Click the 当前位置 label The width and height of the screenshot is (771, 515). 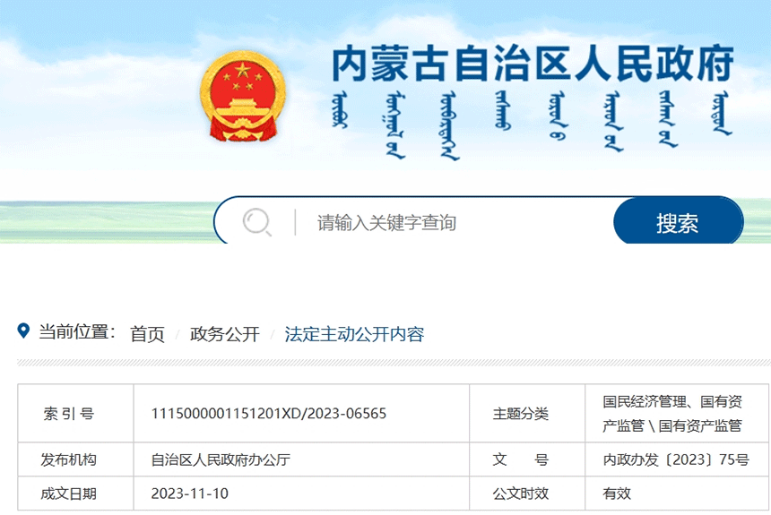[77, 332]
